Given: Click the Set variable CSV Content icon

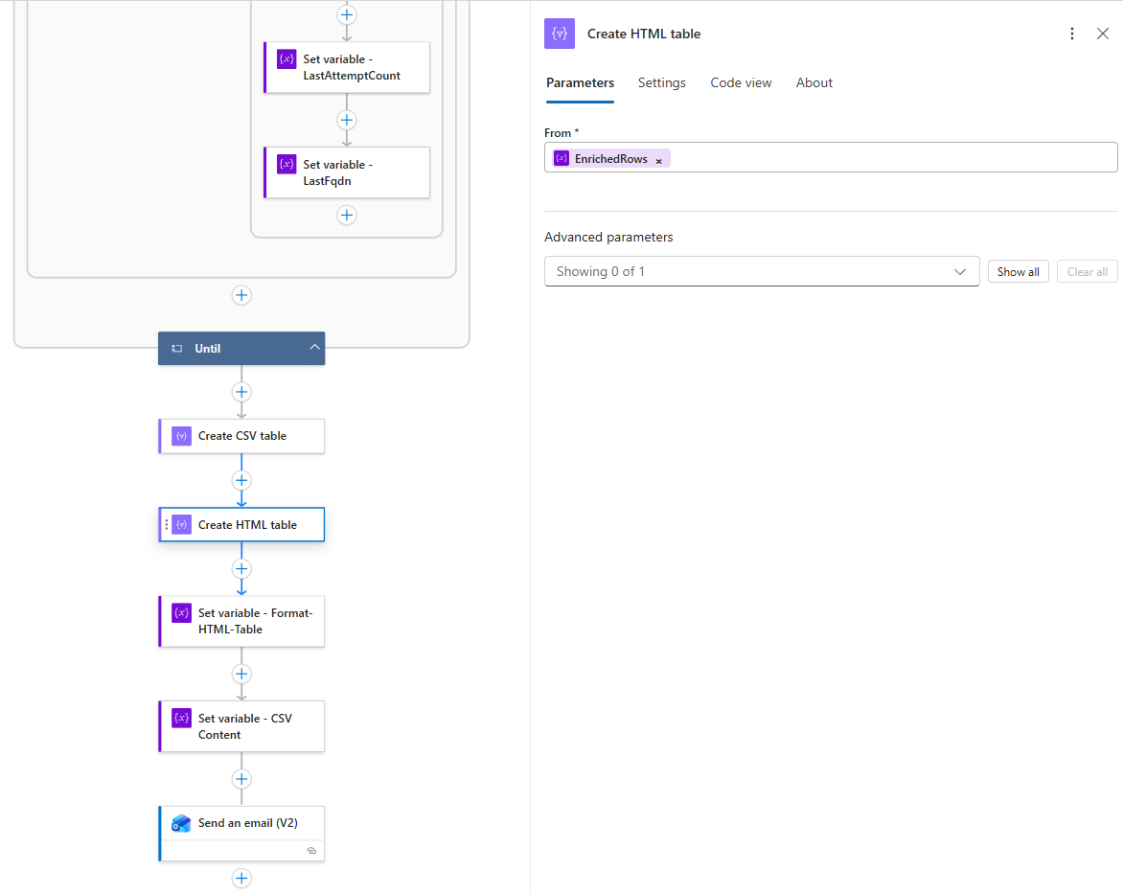Looking at the screenshot, I should [x=181, y=719].
